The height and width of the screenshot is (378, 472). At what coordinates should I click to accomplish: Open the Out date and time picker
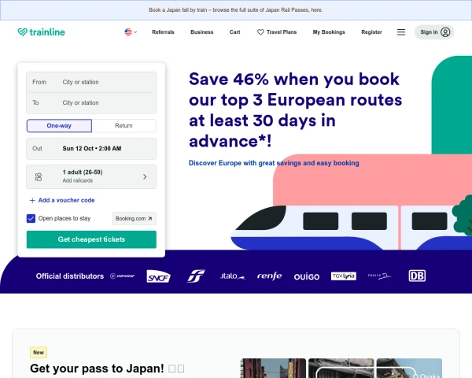click(91, 149)
